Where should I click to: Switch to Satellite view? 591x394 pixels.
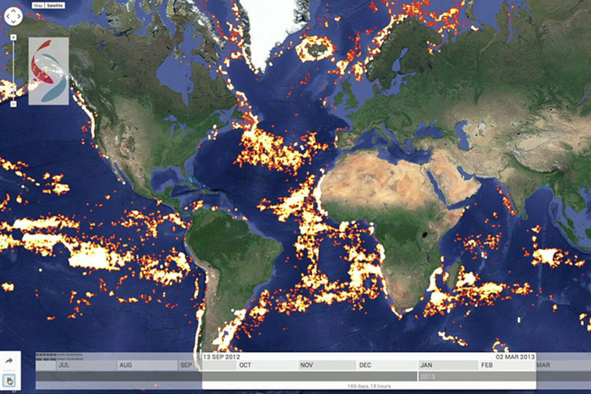(x=54, y=5)
